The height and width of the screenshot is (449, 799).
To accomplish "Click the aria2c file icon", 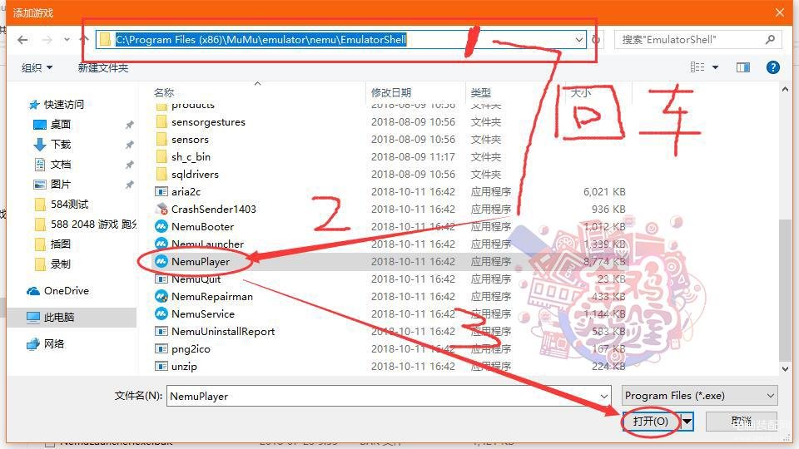I will point(161,191).
